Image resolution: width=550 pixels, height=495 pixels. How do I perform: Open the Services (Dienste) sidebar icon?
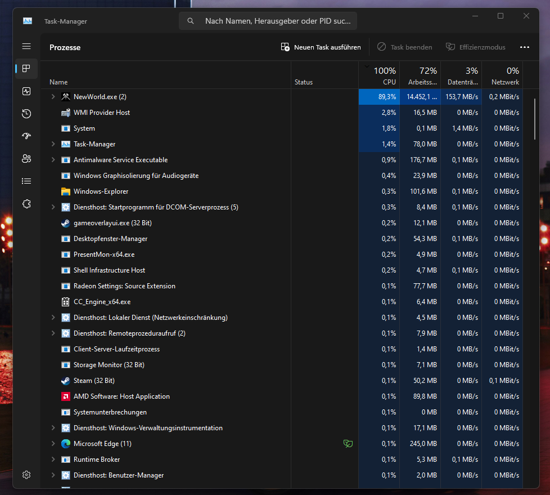coord(26,204)
